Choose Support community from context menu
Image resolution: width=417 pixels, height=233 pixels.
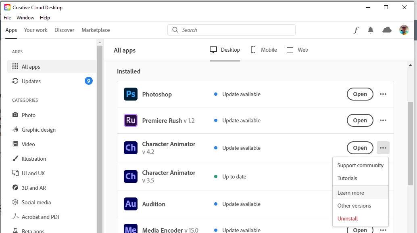(x=361, y=166)
